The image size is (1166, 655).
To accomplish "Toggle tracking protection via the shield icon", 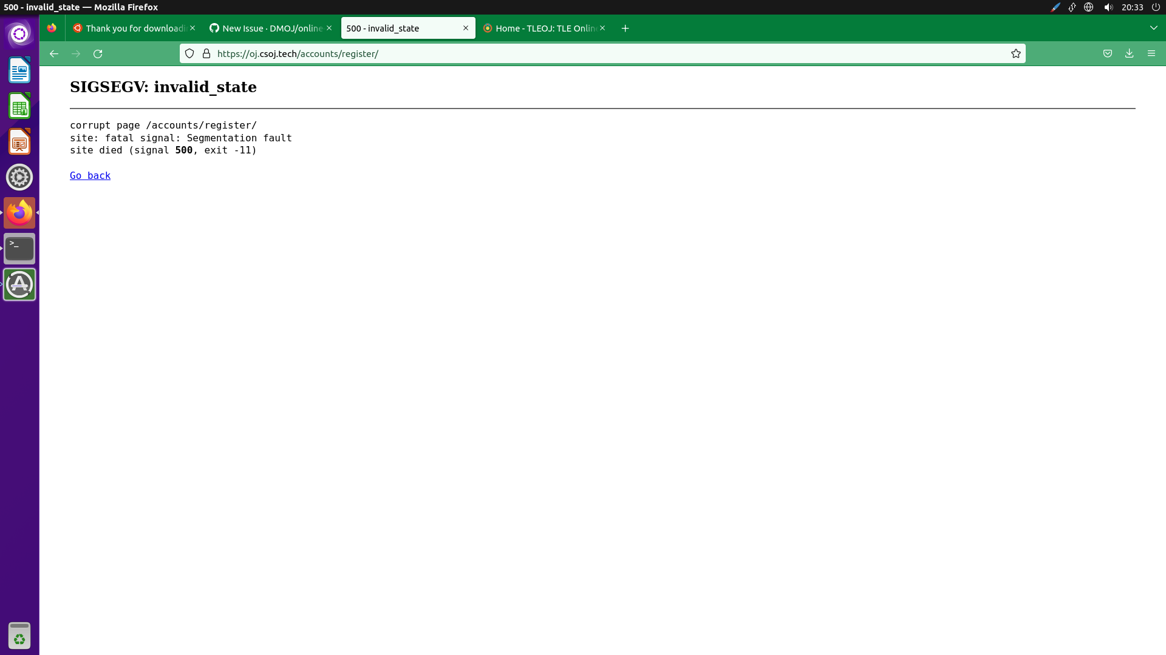I will 189,53.
